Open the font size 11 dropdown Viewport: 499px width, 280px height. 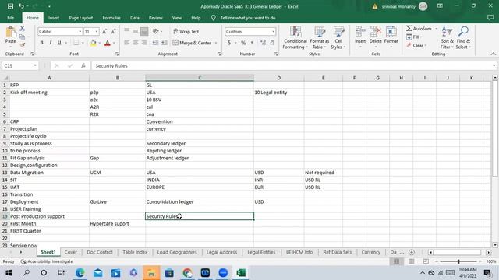coord(97,31)
